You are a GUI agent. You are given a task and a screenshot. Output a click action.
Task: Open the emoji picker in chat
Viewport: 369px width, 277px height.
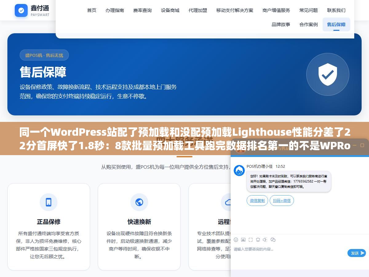tap(236, 240)
